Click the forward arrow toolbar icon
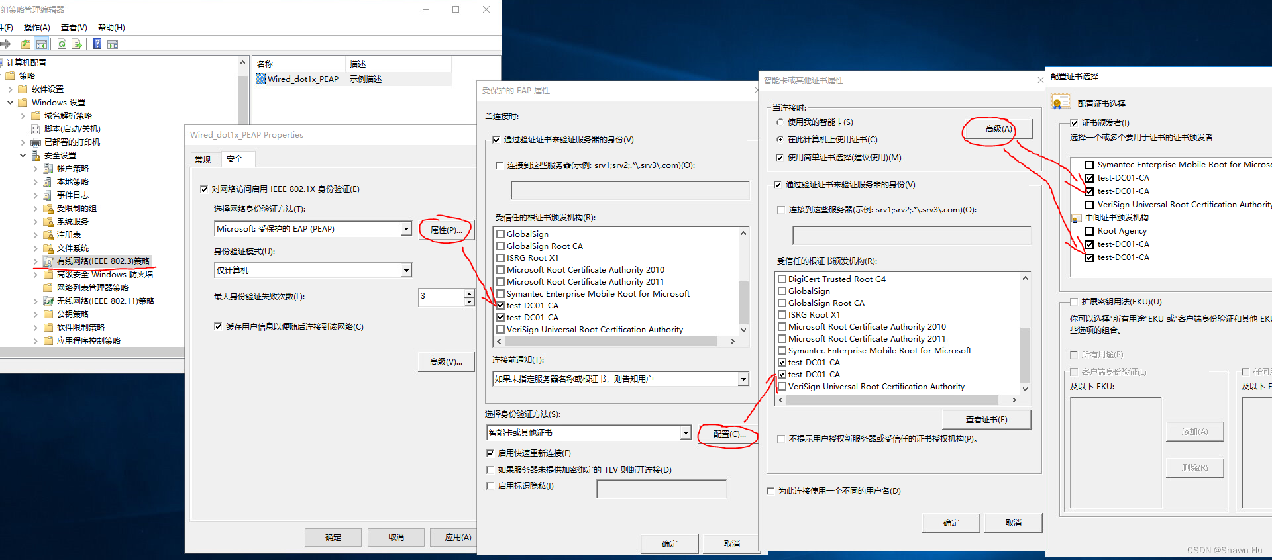The height and width of the screenshot is (560, 1272). pyautogui.click(x=5, y=44)
